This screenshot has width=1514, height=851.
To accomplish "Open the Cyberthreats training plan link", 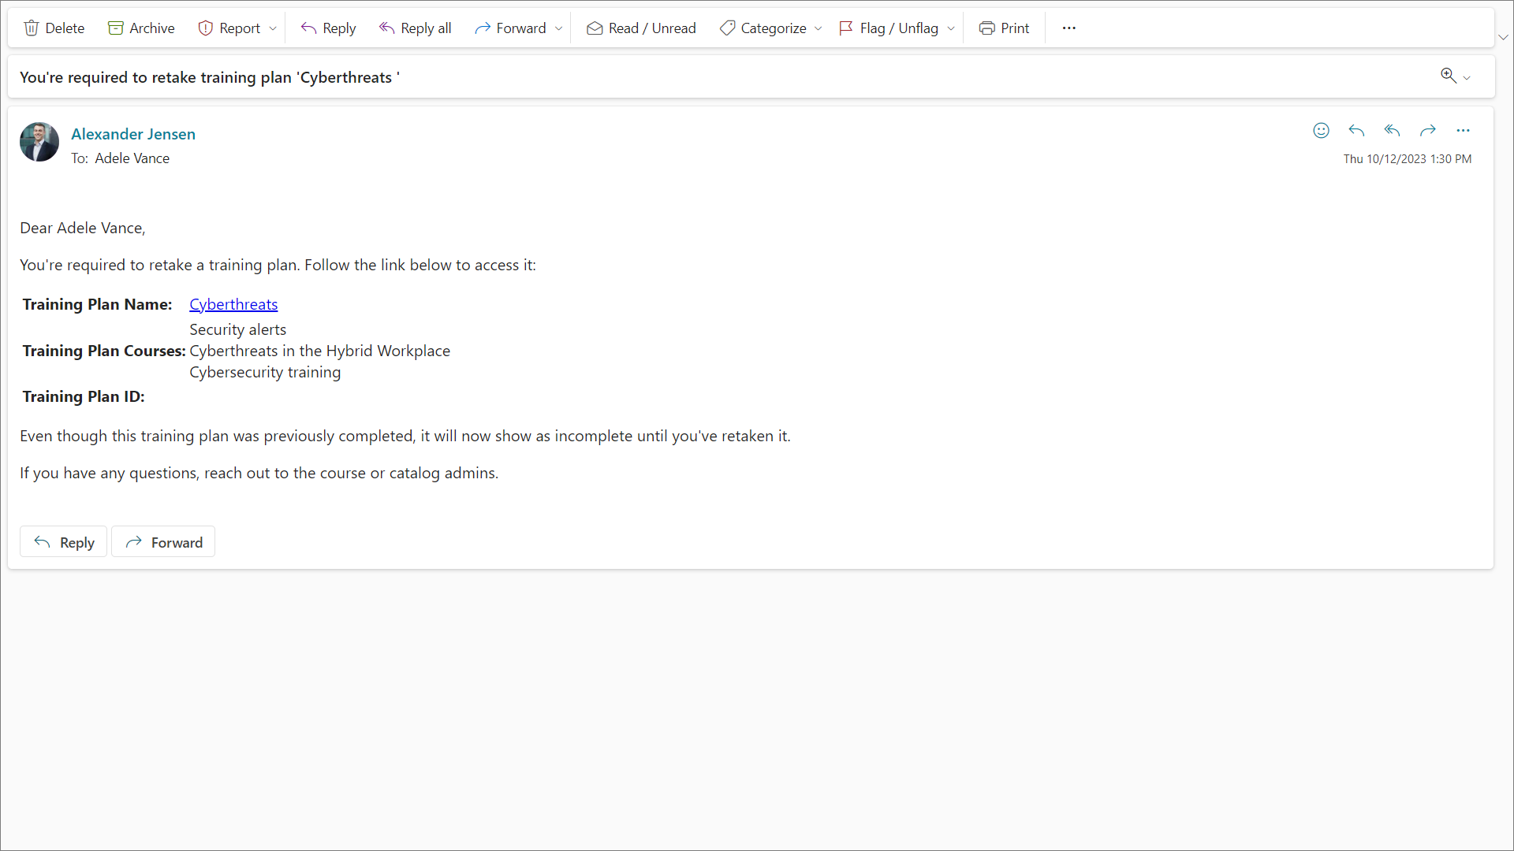I will [x=233, y=304].
